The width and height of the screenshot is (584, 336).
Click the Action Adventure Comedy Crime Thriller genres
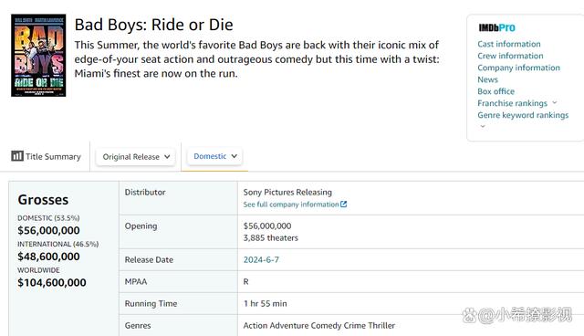(x=319, y=326)
